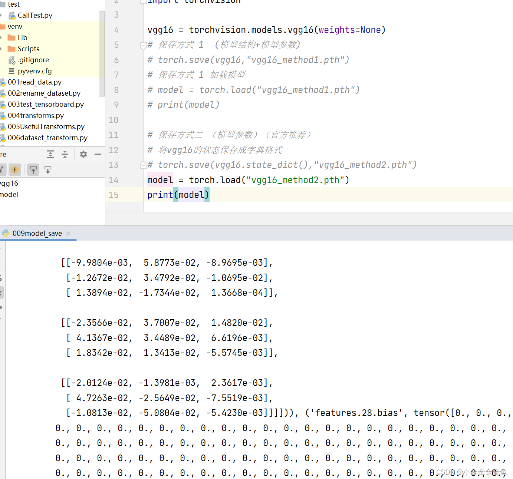The width and height of the screenshot is (513, 479).
Task: Open 006dataset_transform.py file
Action: tap(47, 138)
